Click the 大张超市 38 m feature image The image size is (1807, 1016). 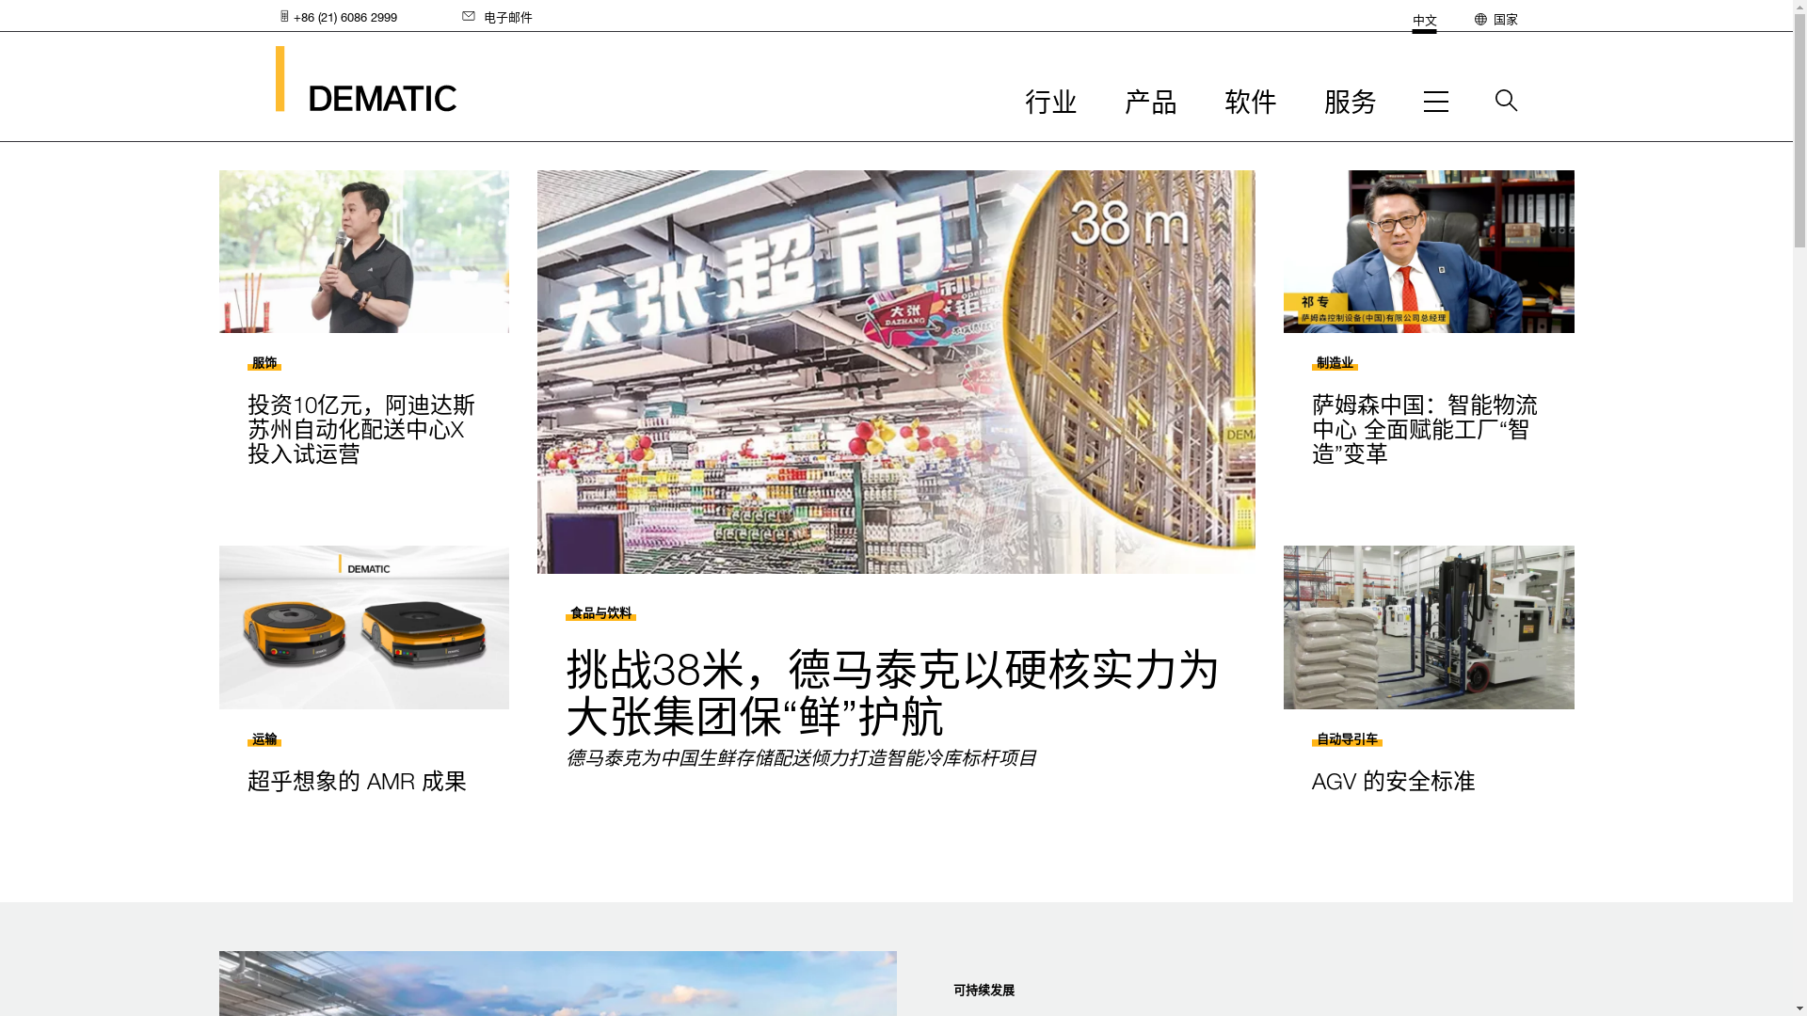tap(896, 372)
